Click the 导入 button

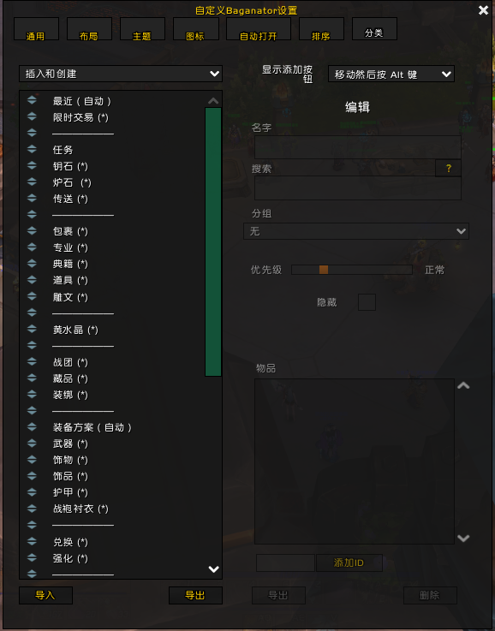coord(46,595)
